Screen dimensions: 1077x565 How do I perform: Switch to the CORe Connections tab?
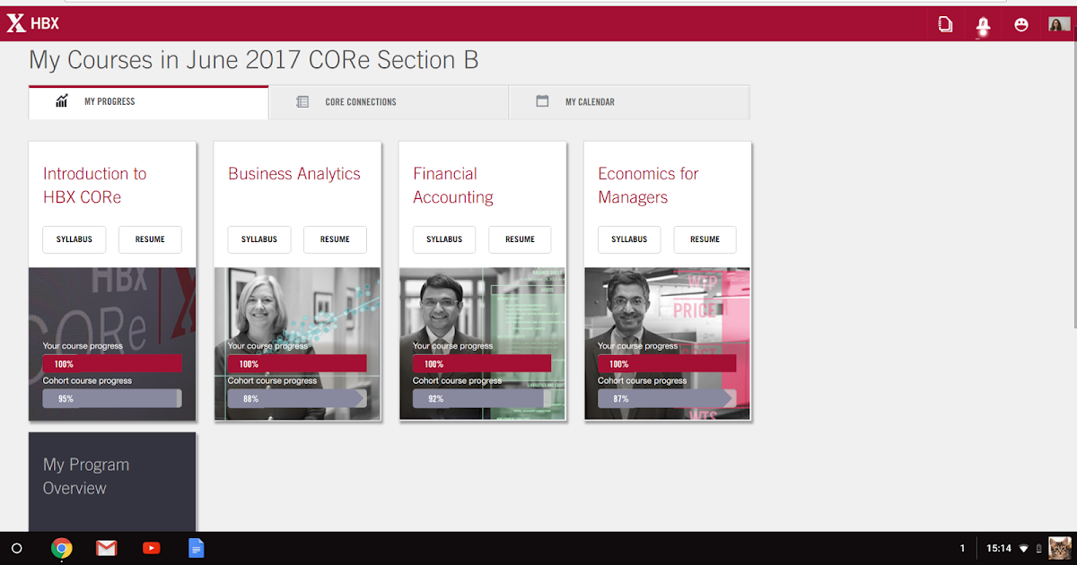(x=389, y=102)
